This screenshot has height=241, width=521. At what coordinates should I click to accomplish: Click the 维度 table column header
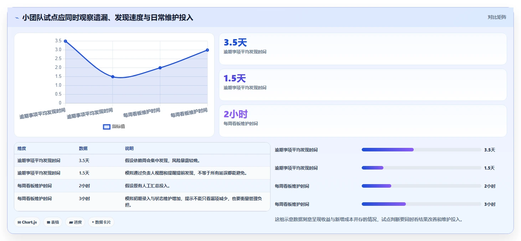[22, 149]
